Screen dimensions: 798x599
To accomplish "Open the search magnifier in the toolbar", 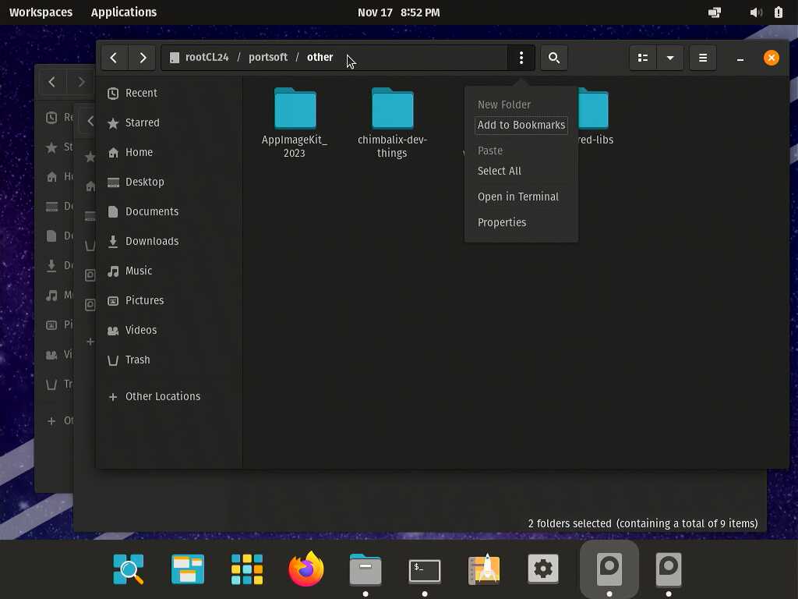I will [554, 58].
